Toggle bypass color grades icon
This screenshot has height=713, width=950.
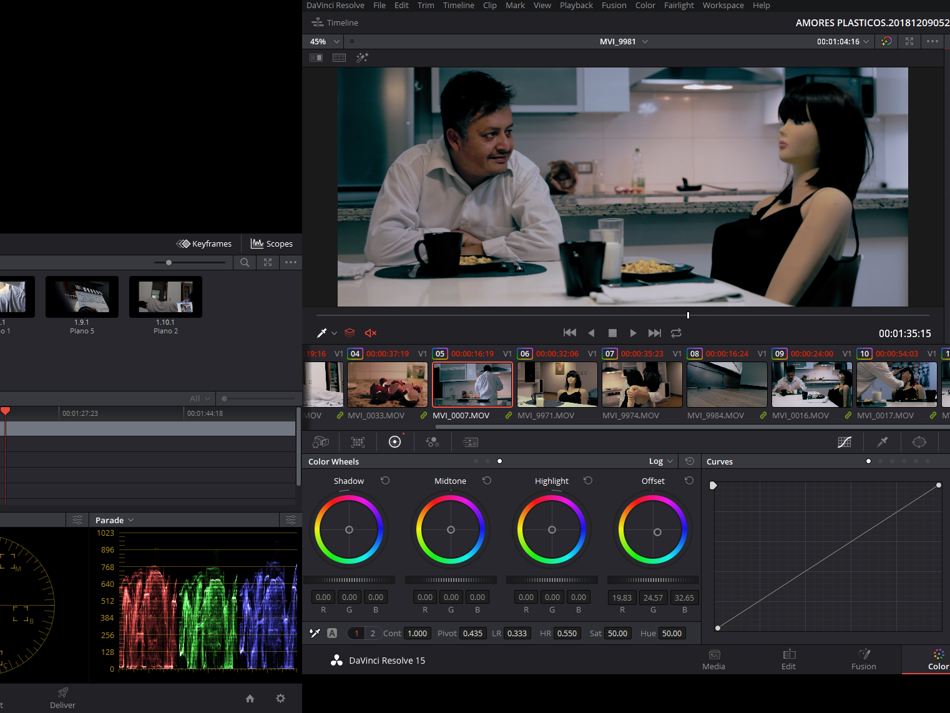coord(886,41)
